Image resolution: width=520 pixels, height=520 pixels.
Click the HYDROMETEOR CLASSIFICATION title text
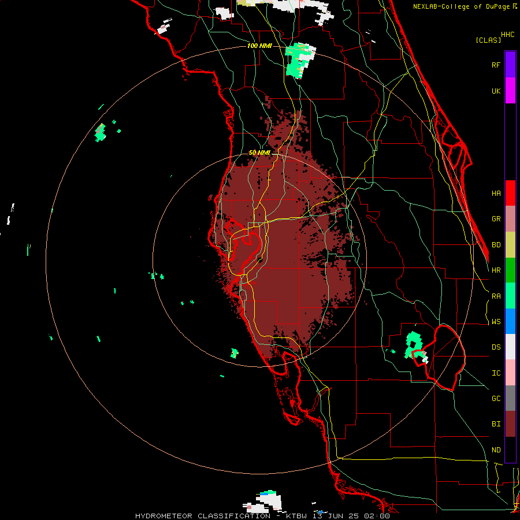203,516
